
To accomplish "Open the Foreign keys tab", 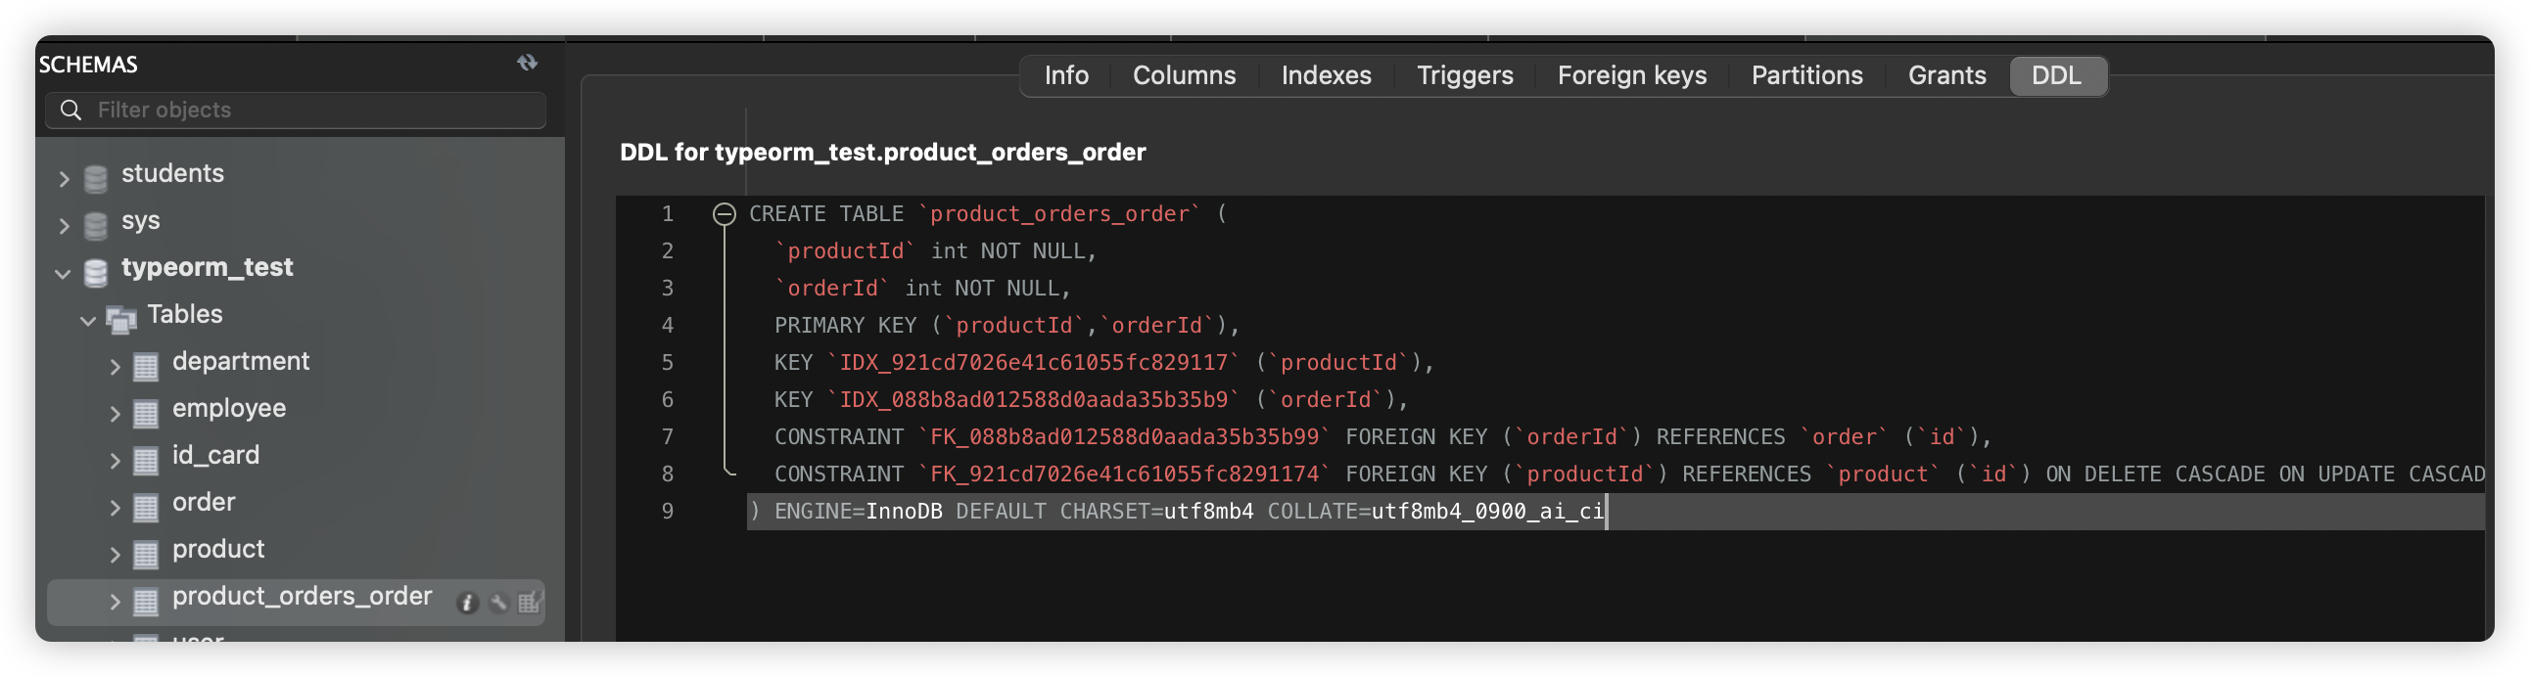I will [1631, 75].
